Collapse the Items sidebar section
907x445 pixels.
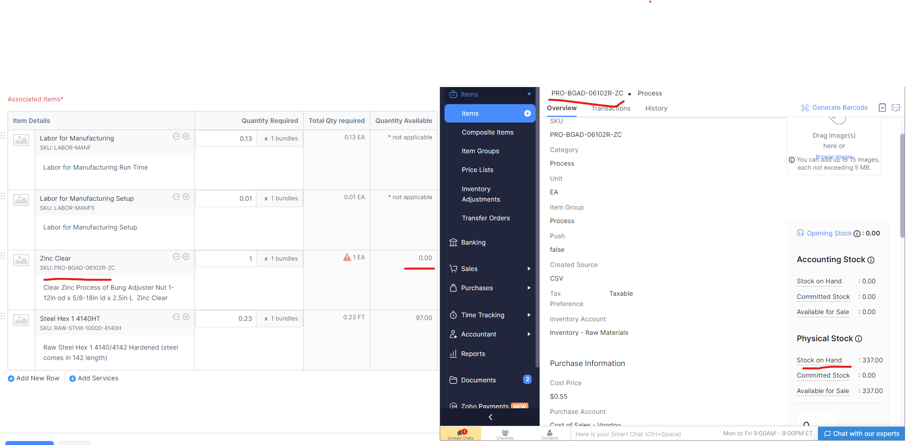[529, 94]
